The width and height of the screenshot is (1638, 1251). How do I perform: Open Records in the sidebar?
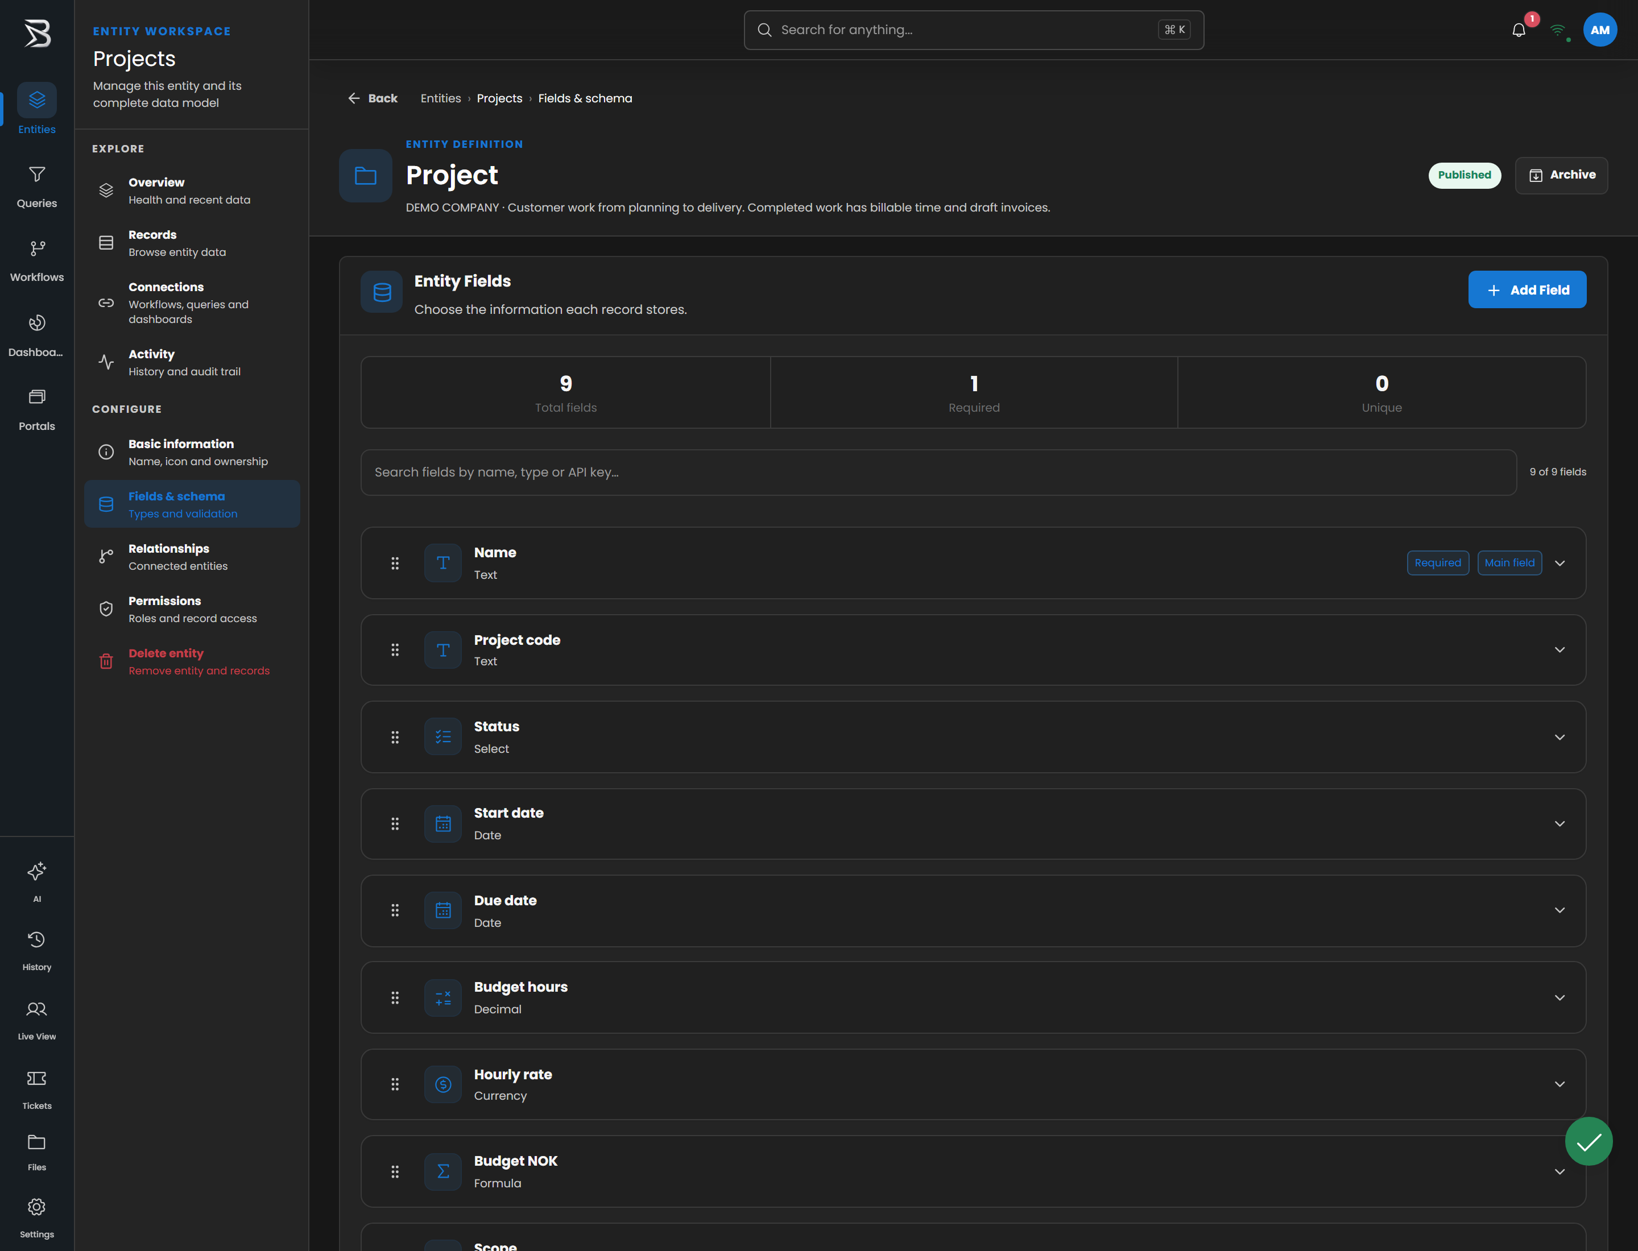[x=192, y=243]
